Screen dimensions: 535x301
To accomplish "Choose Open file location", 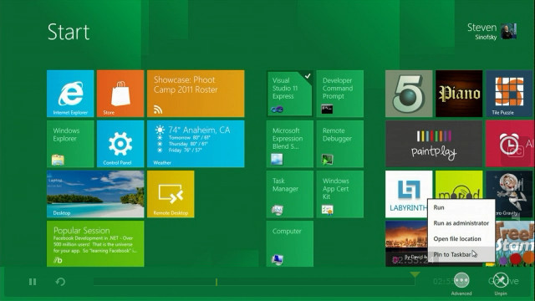I will tap(461, 239).
